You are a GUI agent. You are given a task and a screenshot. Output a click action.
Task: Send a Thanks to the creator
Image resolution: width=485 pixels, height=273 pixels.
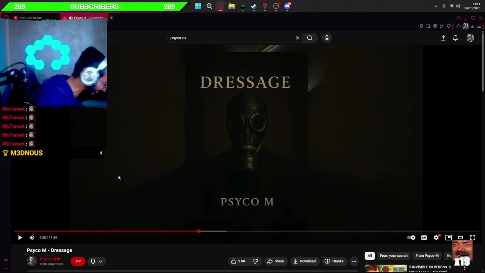(334, 261)
